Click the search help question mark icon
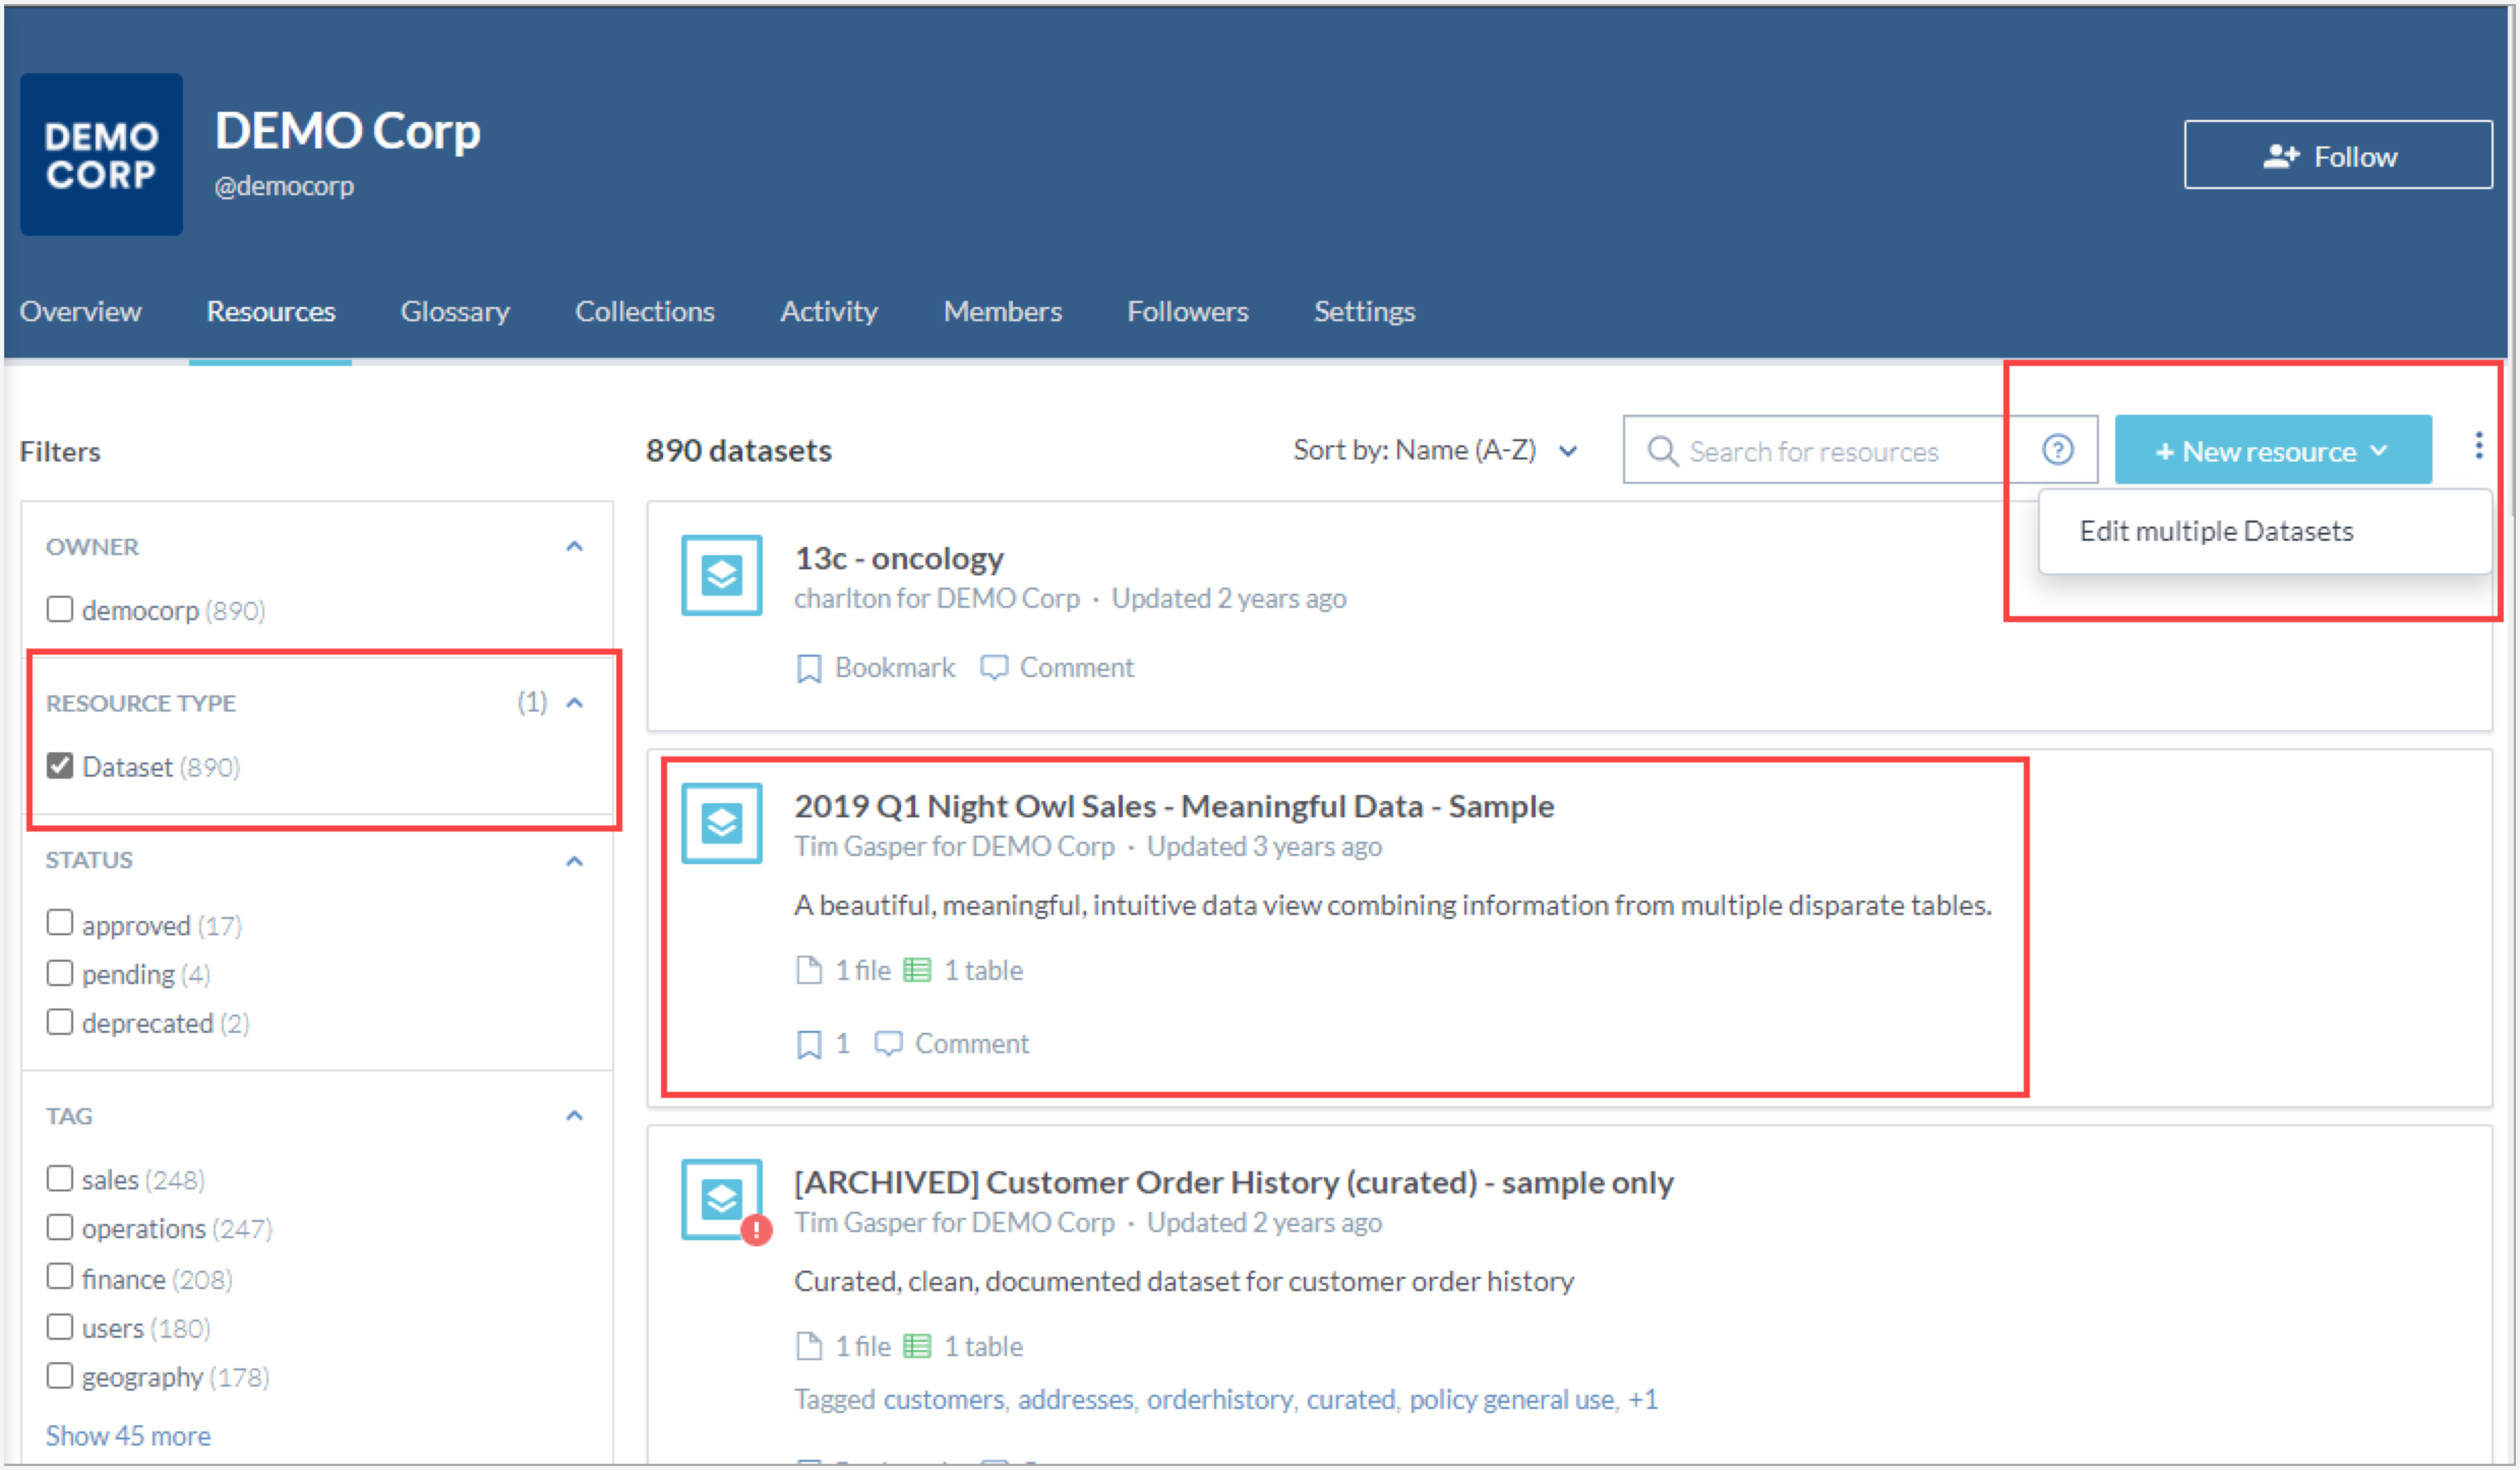 coord(2057,450)
